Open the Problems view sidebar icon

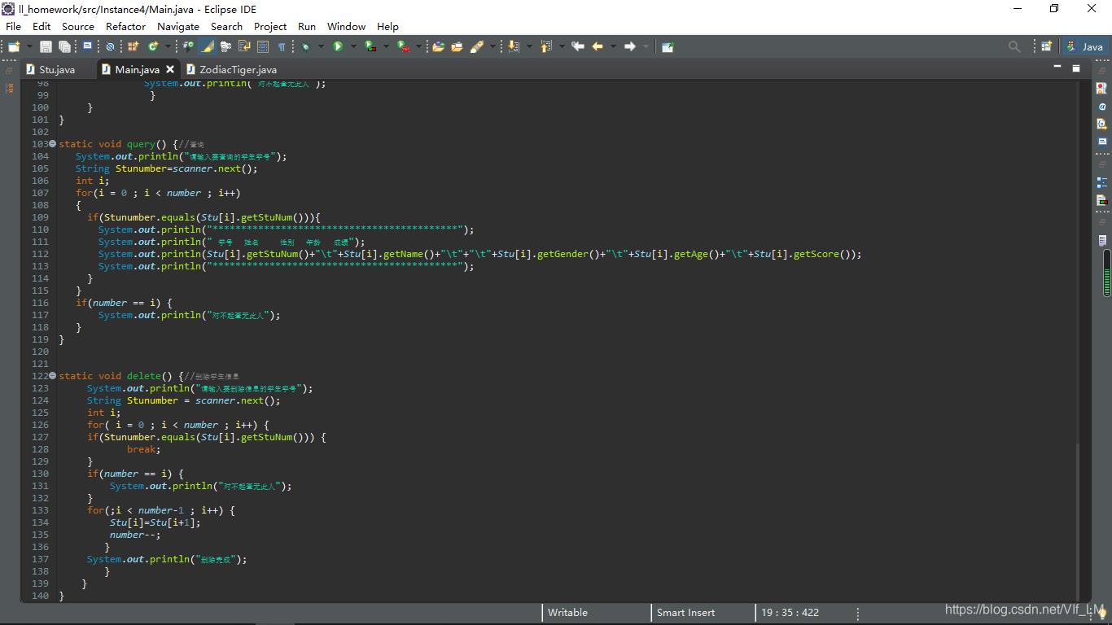(1102, 88)
